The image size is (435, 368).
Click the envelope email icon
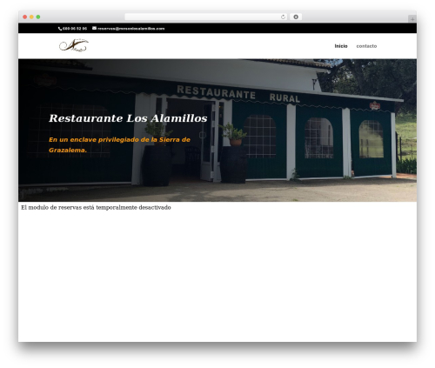(x=94, y=28)
